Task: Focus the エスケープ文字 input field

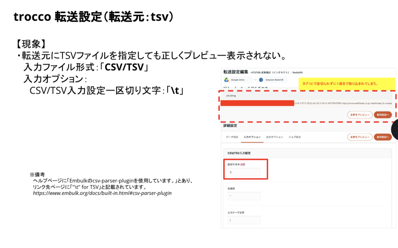Action: point(244,220)
